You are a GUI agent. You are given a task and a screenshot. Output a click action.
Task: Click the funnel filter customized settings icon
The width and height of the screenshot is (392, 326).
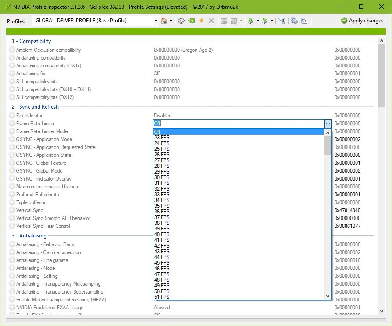(282, 21)
